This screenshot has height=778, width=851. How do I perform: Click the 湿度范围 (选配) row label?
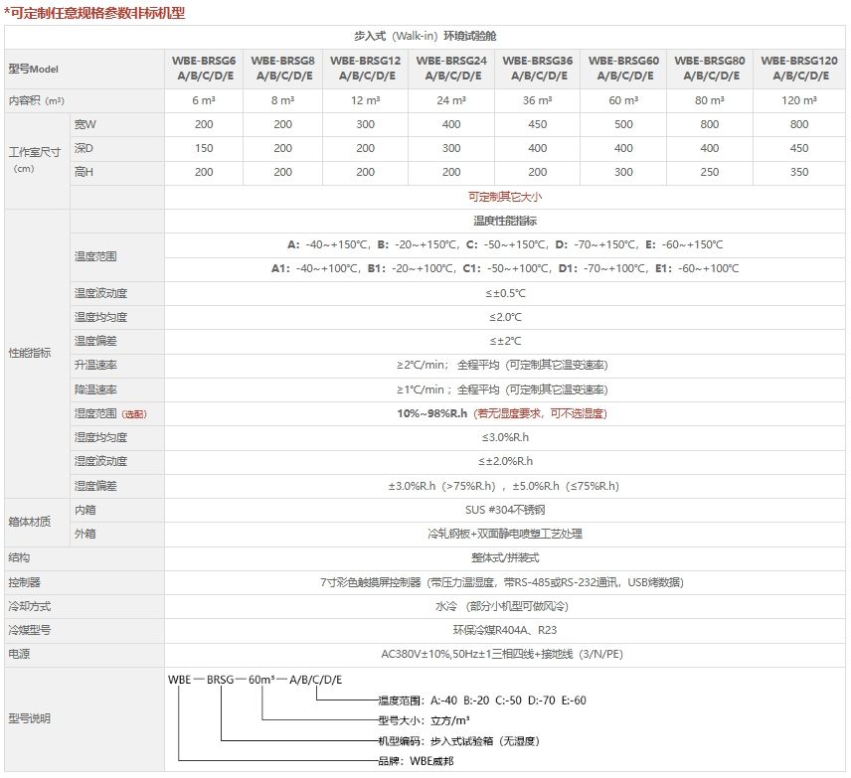coord(111,413)
